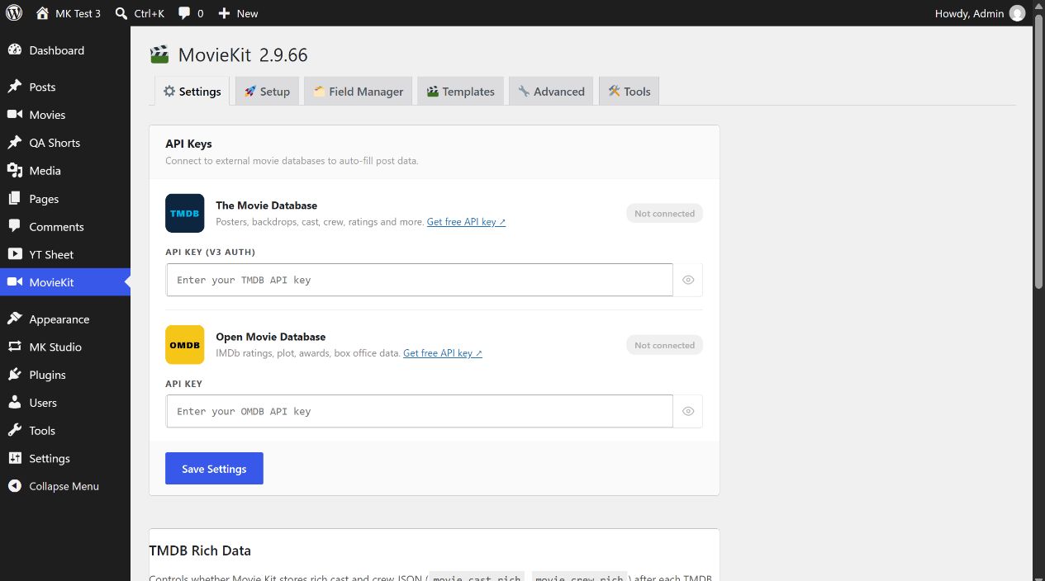Click the MovieKit clapperboard header icon
This screenshot has width=1045, height=581.
[159, 55]
